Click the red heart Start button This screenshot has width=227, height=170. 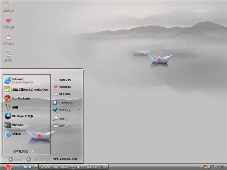click(x=9, y=167)
